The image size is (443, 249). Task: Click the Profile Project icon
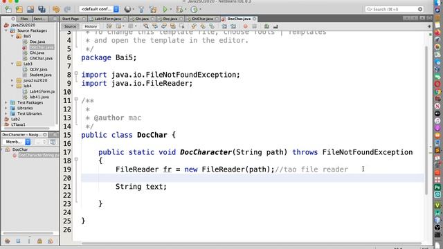tap(194, 9)
